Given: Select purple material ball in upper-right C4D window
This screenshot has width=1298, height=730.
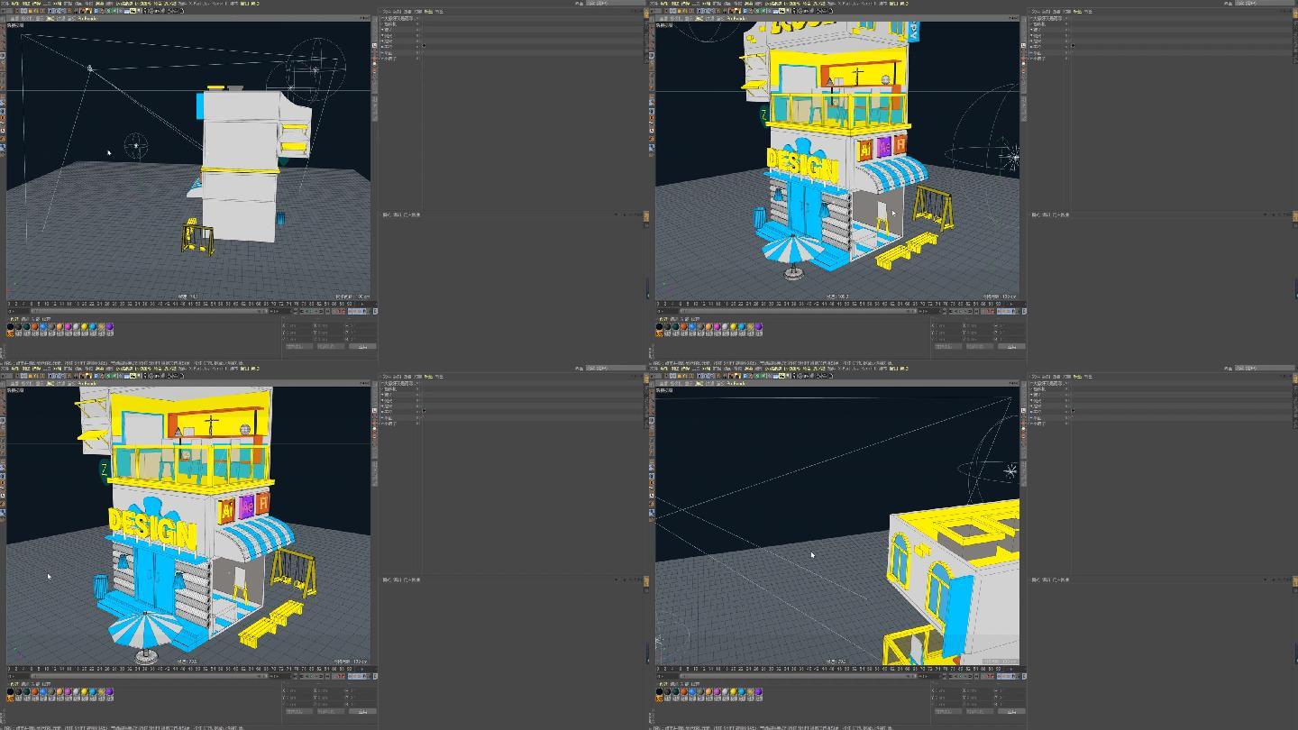Looking at the screenshot, I should [x=759, y=326].
